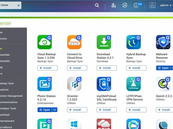The width and height of the screenshot is (173, 129).
Task: Install L2TP/IPsec VPN Service
Action: point(136,110)
